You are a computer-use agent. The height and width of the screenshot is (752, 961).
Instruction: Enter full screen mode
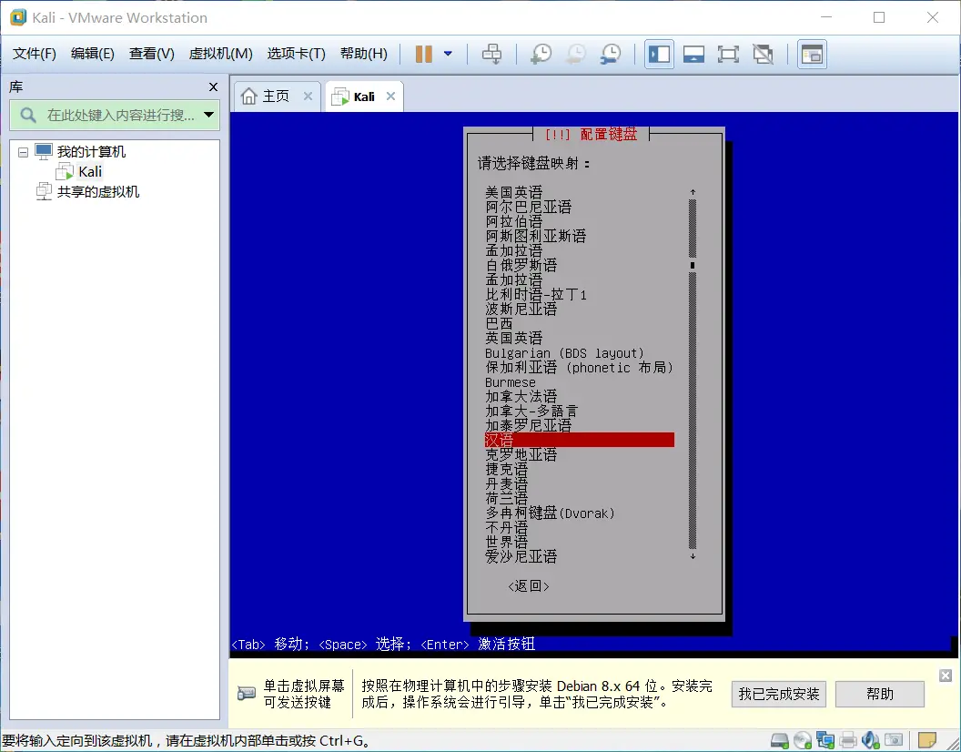(x=728, y=54)
